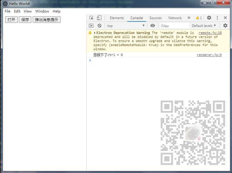The width and height of the screenshot is (232, 173).
Task: Select the Console tab
Action: pos(137,18)
